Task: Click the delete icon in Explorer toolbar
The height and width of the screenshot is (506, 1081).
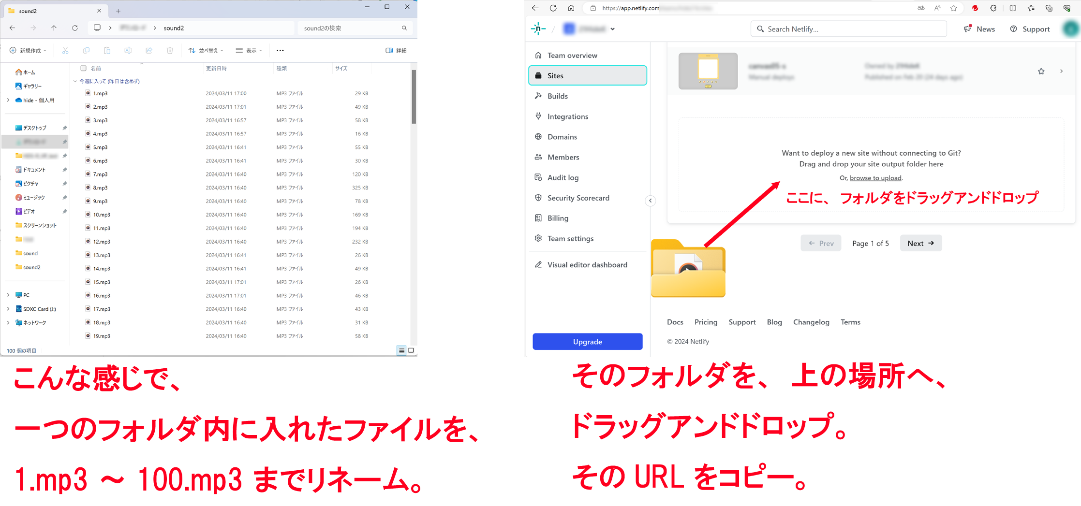Action: (170, 50)
